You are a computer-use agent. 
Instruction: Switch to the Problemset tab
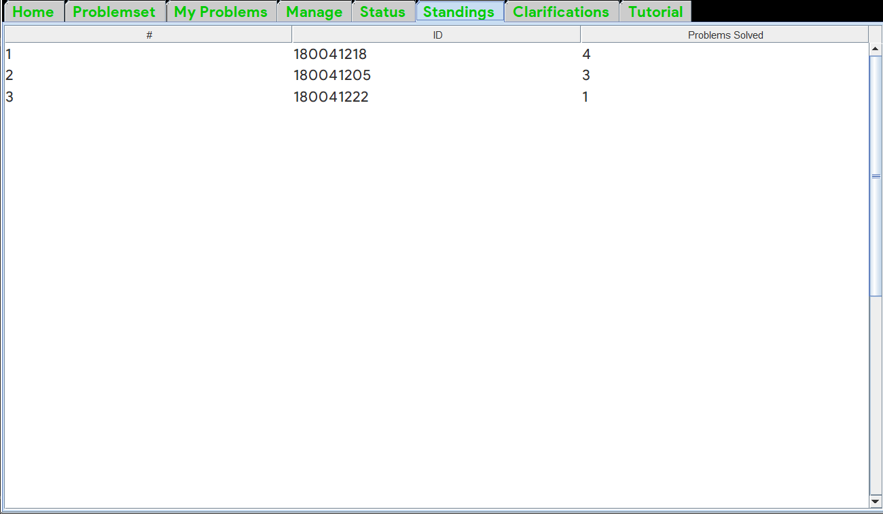pos(115,12)
